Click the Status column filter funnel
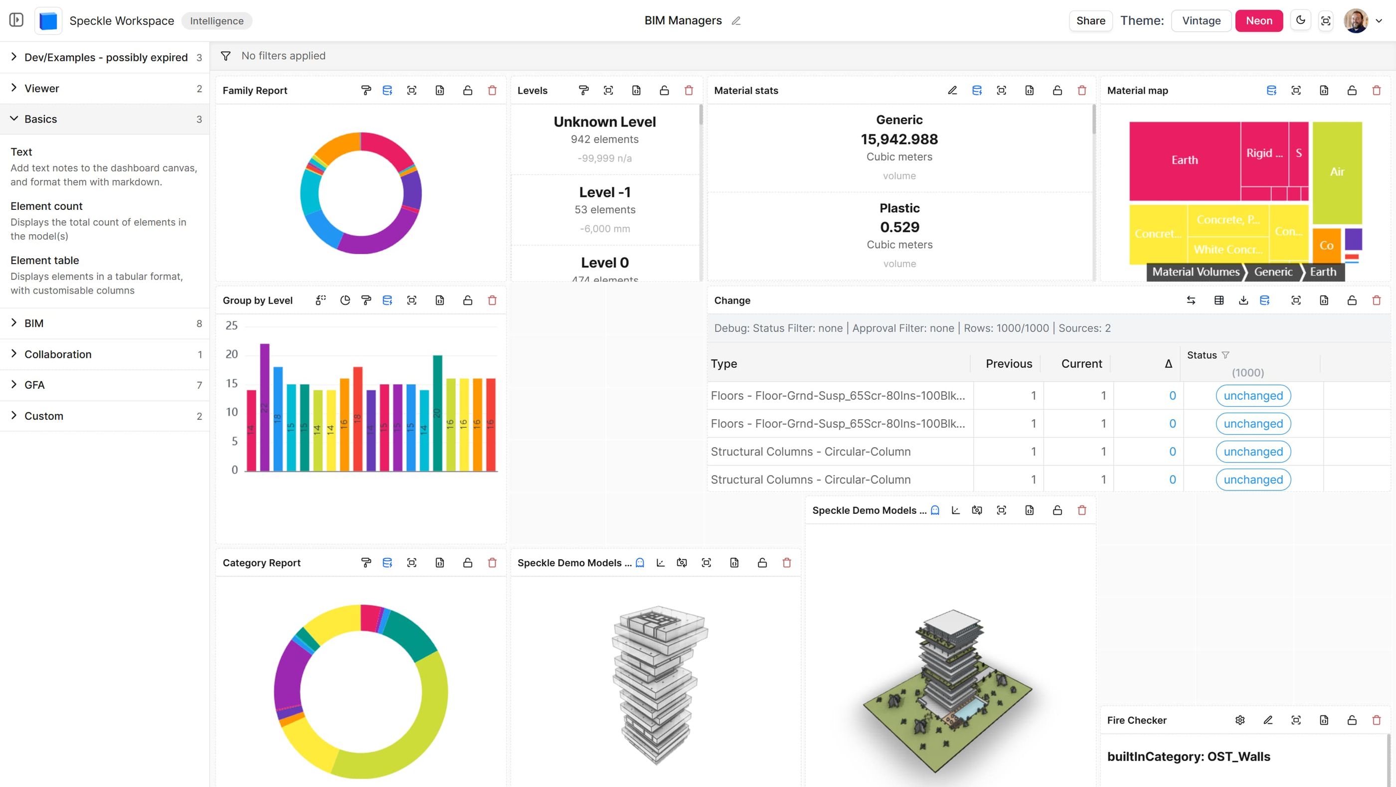 coord(1225,355)
